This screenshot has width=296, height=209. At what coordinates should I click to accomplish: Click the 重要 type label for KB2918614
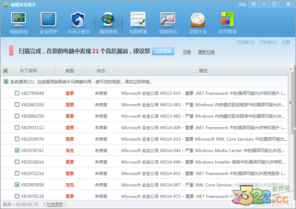point(70,162)
